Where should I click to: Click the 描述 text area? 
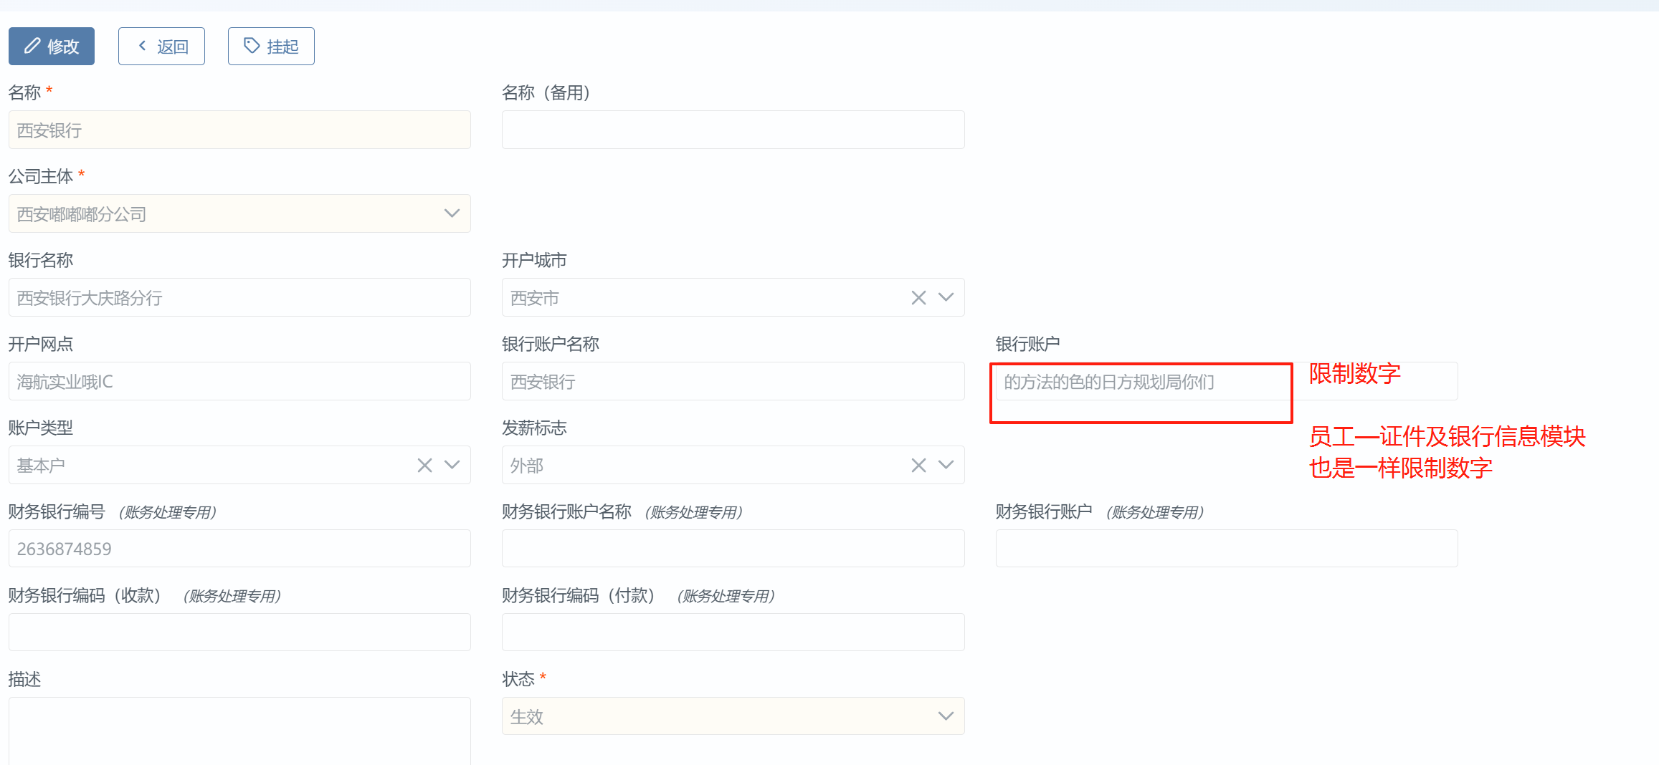tap(239, 731)
